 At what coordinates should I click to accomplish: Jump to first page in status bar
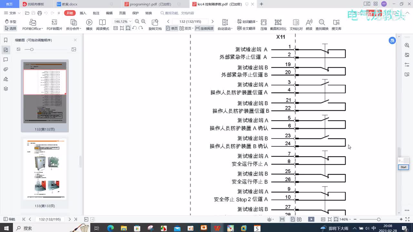point(24,219)
